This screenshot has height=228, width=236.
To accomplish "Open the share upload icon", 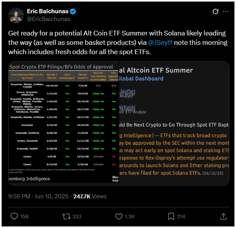I will point(223,216).
